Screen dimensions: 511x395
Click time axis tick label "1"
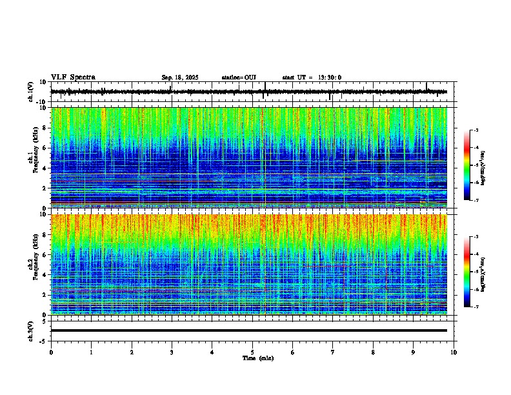pos(91,352)
